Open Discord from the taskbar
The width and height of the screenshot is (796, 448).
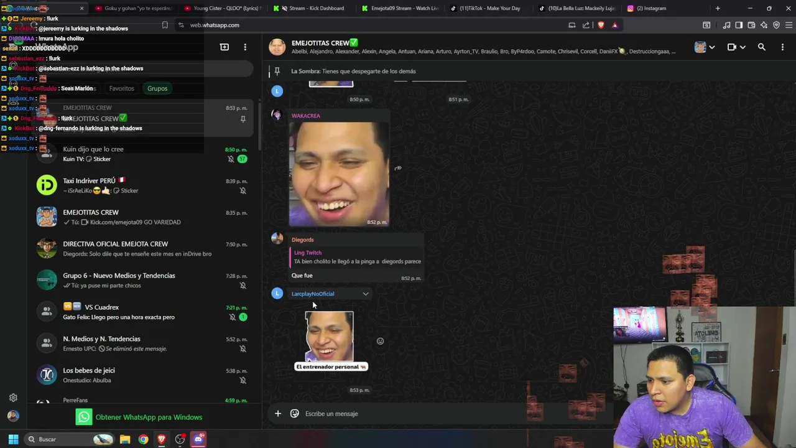tap(198, 439)
